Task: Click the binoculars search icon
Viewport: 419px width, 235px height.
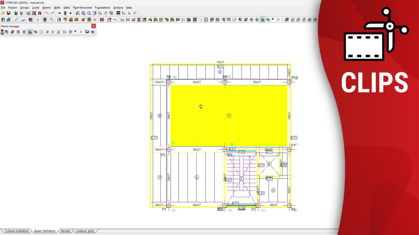Action: (x=118, y=13)
